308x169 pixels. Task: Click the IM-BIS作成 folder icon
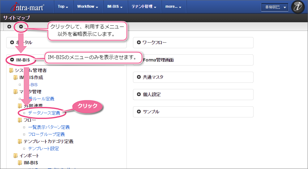(x=16, y=77)
